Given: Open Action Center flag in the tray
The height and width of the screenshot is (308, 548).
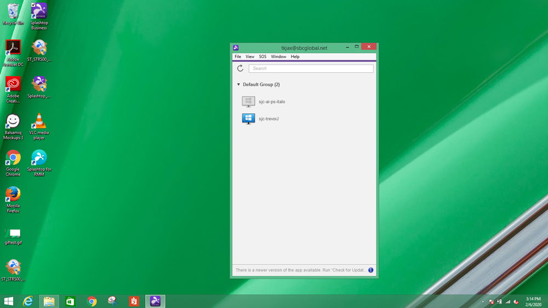Looking at the screenshot, I should (491, 302).
